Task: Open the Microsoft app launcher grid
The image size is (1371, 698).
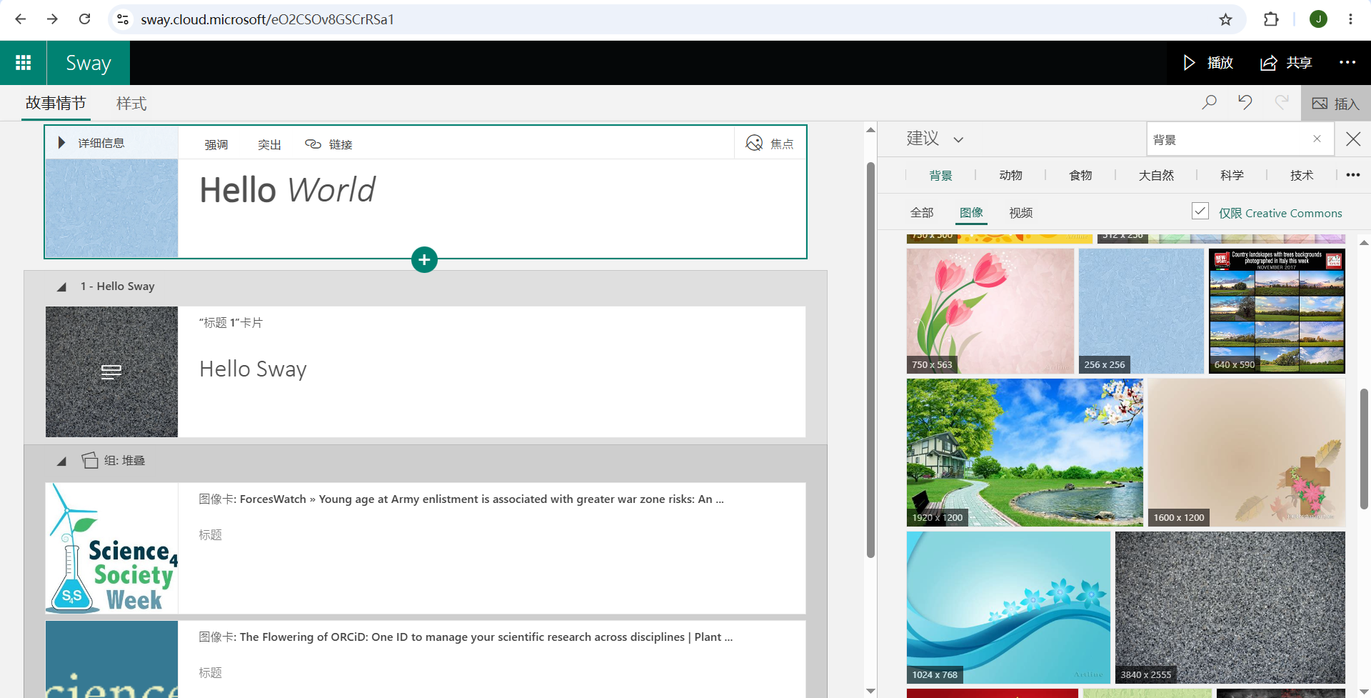Action: click(23, 63)
